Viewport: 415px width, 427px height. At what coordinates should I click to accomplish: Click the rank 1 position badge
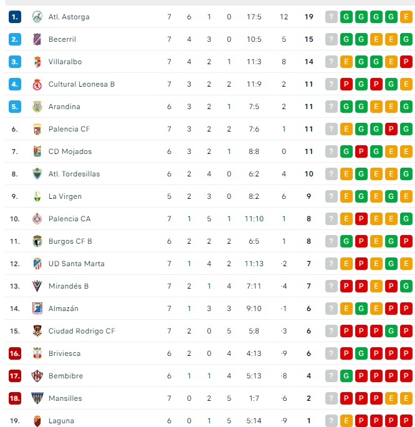point(15,17)
